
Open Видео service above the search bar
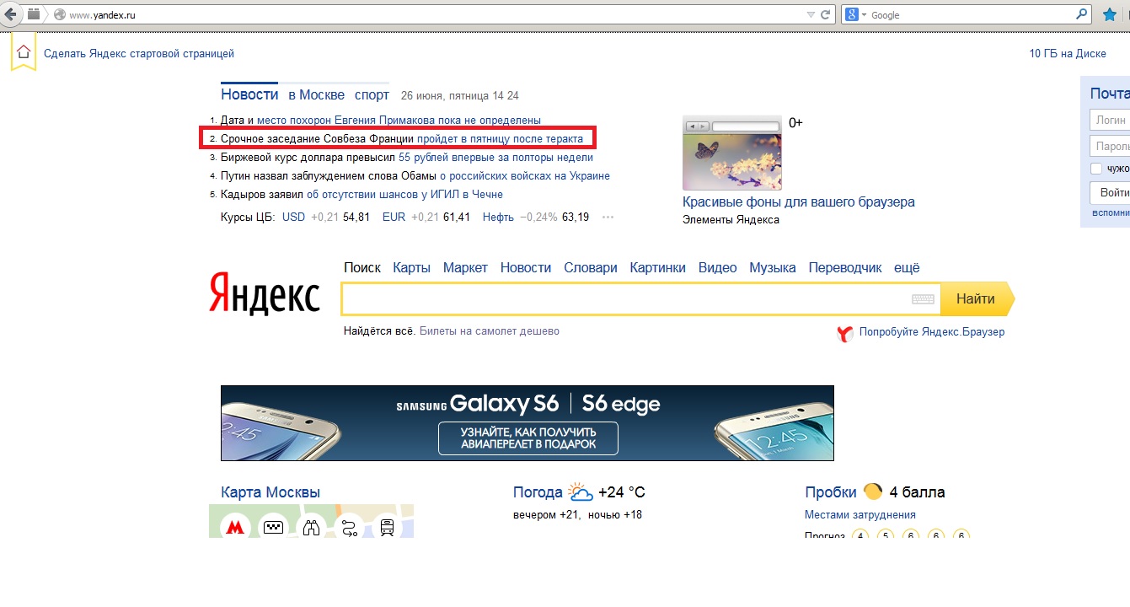[718, 267]
